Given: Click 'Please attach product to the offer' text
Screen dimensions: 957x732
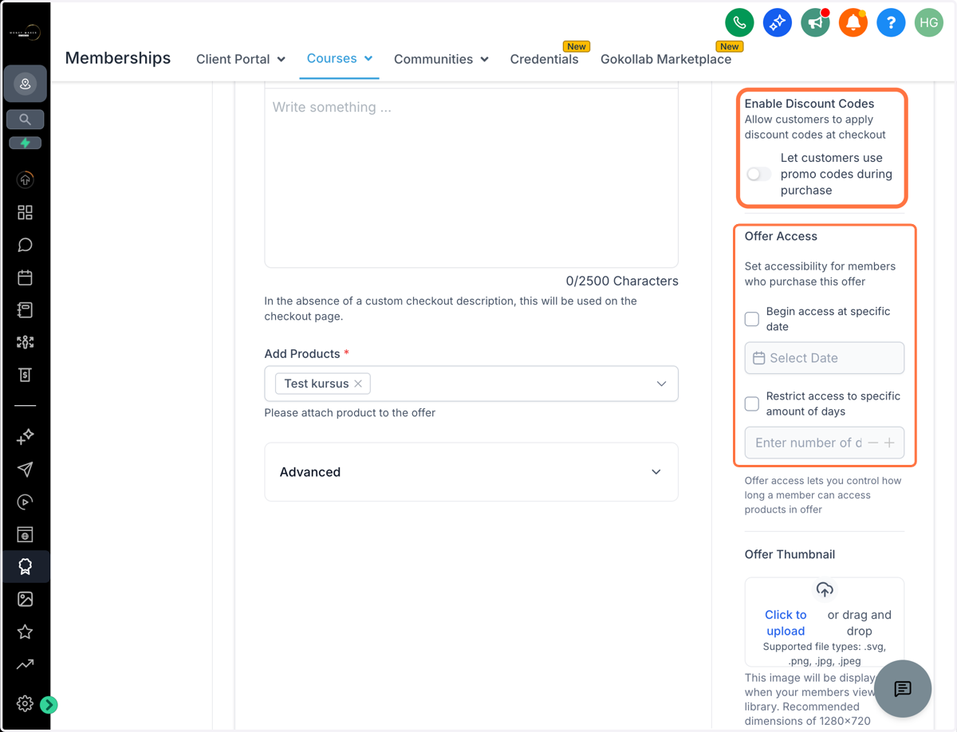Looking at the screenshot, I should point(350,413).
